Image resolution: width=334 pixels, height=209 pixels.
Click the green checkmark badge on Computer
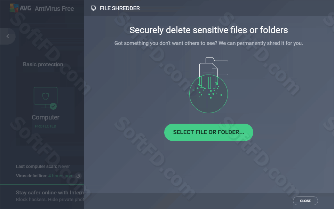point(53,106)
